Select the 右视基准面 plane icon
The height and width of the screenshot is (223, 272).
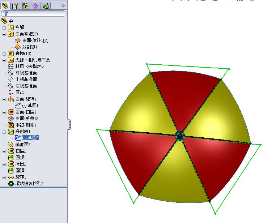11,86
